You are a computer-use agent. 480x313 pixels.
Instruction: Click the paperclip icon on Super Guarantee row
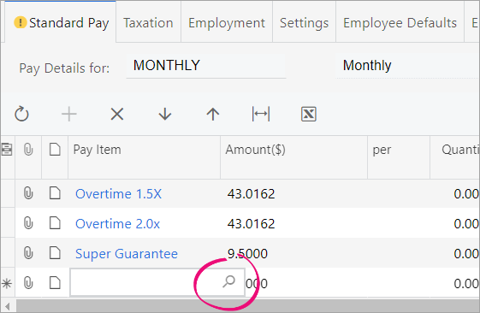point(28,253)
